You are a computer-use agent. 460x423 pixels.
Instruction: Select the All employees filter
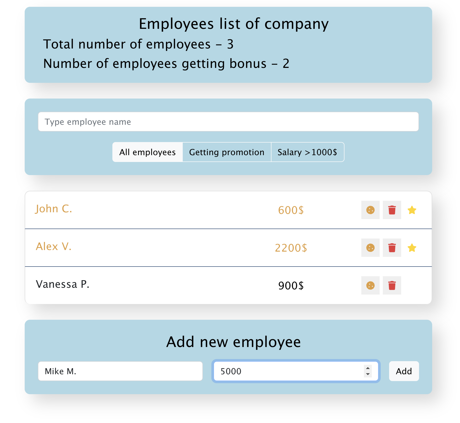click(x=148, y=152)
